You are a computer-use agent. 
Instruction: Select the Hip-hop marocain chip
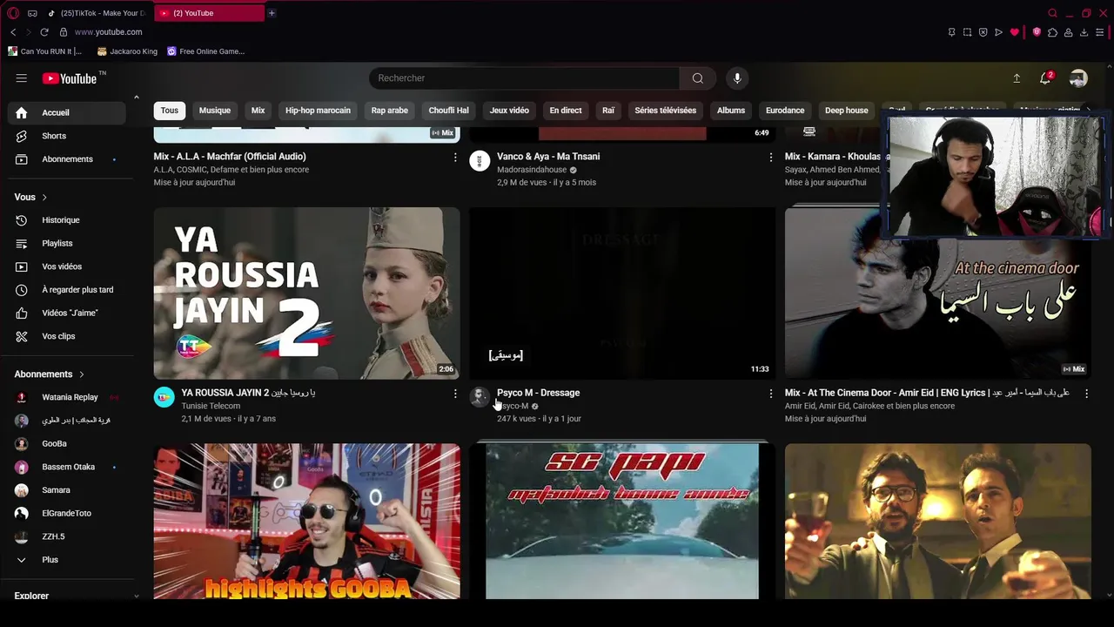[318, 111]
